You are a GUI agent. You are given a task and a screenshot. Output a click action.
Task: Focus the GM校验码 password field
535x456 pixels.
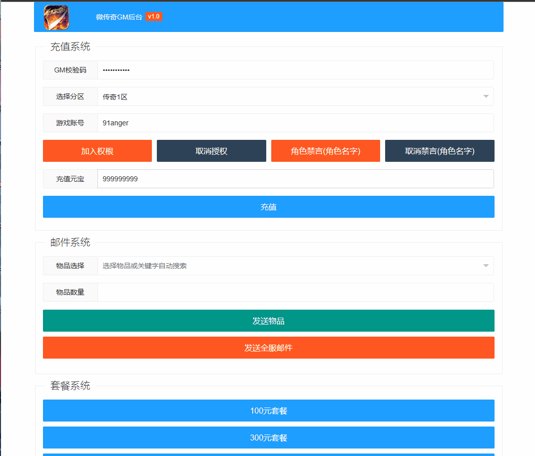[295, 70]
